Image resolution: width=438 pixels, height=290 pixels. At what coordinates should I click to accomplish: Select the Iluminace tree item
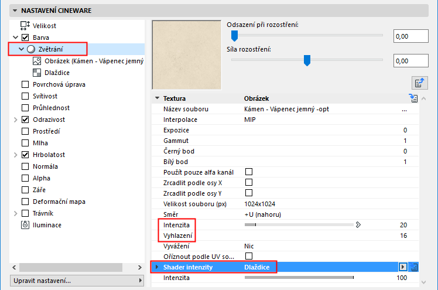(x=47, y=225)
